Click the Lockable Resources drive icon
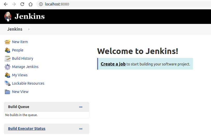 8,83
